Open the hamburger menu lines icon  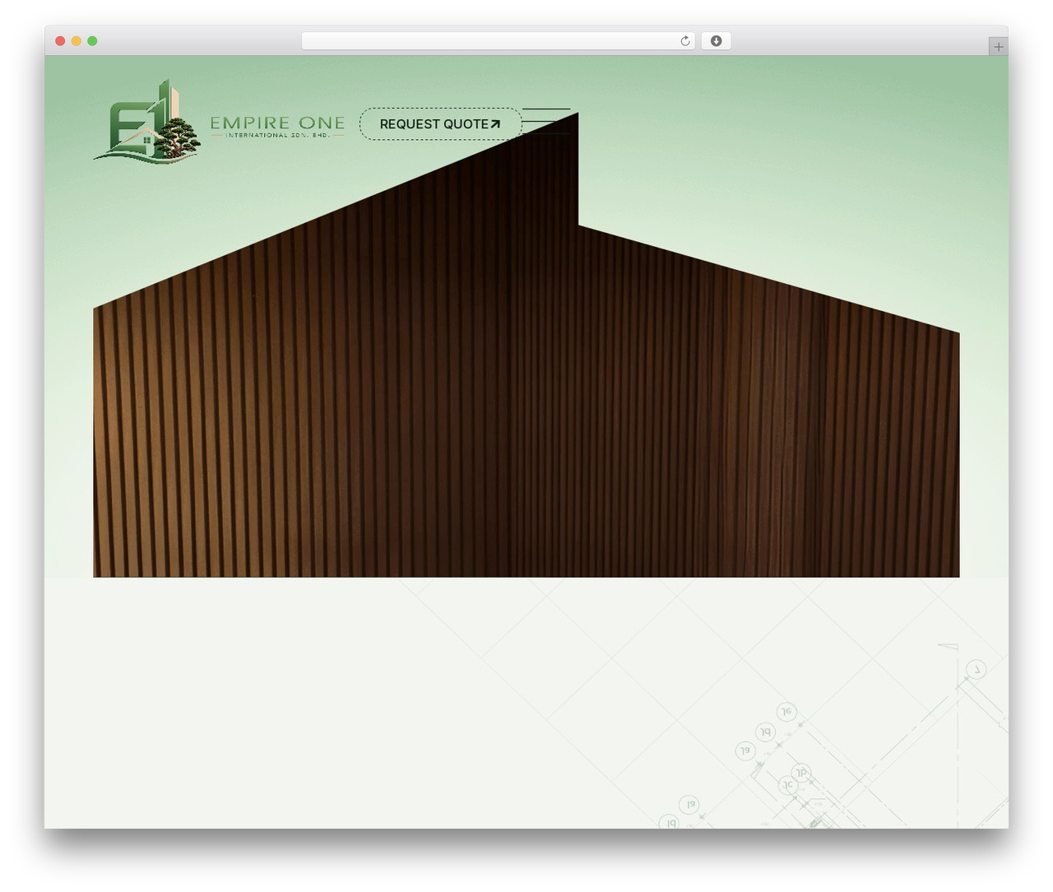(x=546, y=121)
